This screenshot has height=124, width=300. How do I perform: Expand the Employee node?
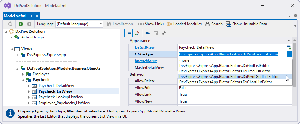[x=23, y=74]
